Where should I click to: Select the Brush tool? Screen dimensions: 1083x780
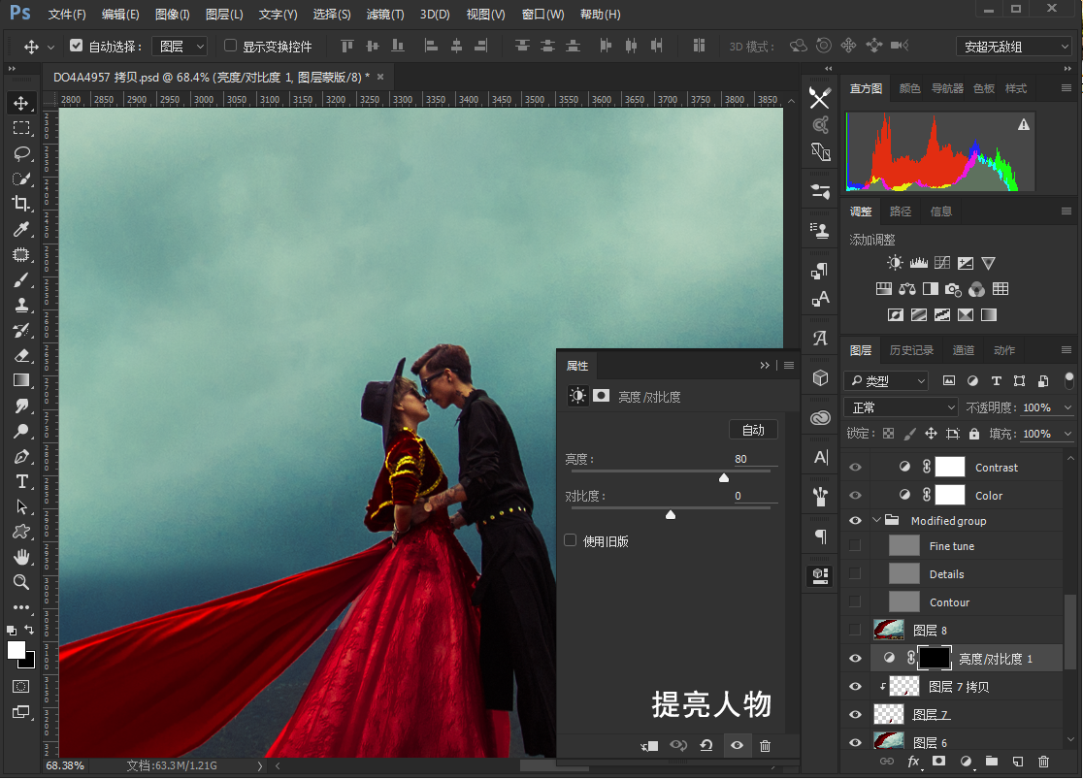pos(21,280)
